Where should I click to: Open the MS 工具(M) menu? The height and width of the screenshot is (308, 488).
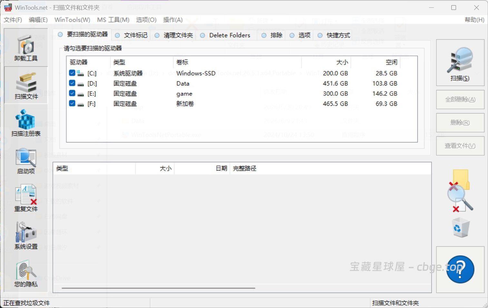coord(113,20)
